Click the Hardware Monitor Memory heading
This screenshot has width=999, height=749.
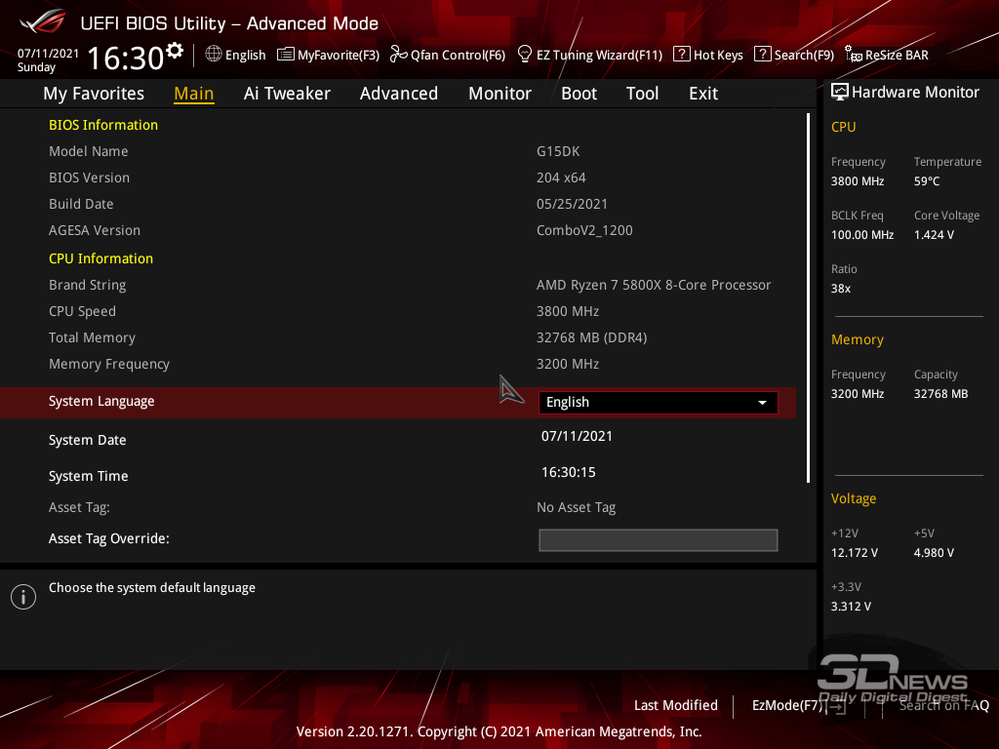[x=857, y=340]
